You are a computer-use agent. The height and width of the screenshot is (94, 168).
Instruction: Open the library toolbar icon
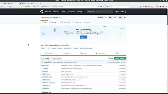click(143, 7)
